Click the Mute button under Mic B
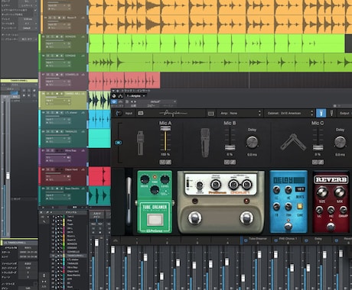Viewport: 352px width, 290px height. point(227,162)
